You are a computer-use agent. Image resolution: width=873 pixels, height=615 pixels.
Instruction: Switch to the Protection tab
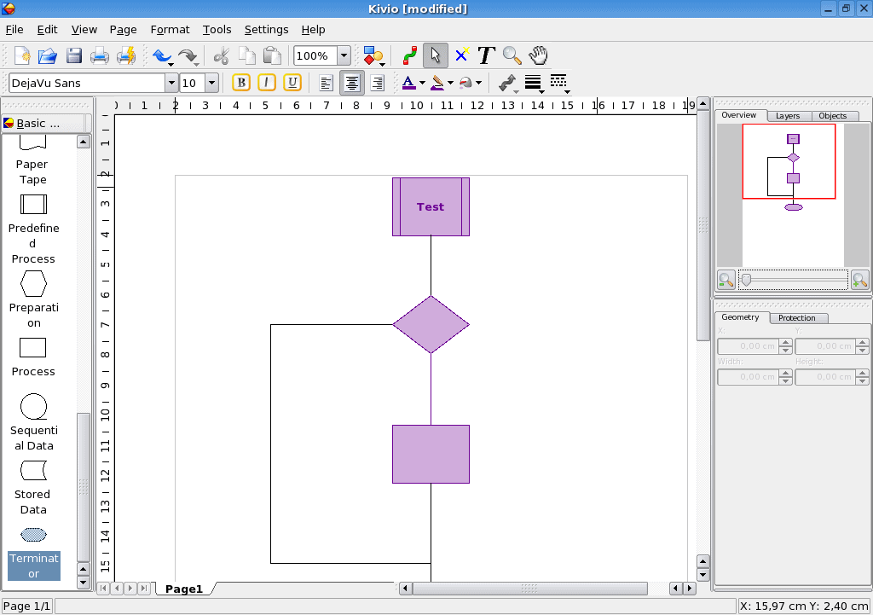797,318
